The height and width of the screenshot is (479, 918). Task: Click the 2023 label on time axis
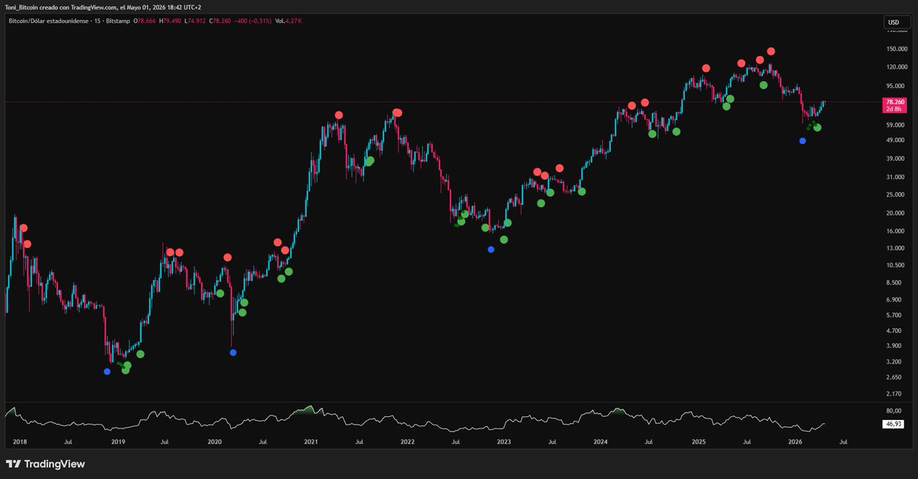(503, 442)
